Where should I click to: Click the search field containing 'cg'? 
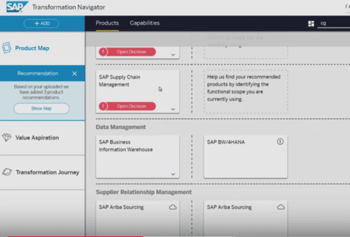click(333, 23)
